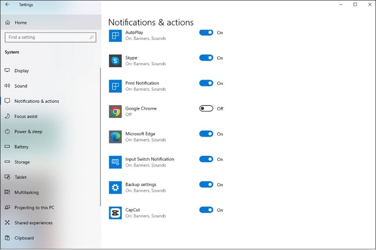This screenshot has height=250, width=376.
Task: Go to Home in Settings sidebar
Action: pyautogui.click(x=51, y=23)
